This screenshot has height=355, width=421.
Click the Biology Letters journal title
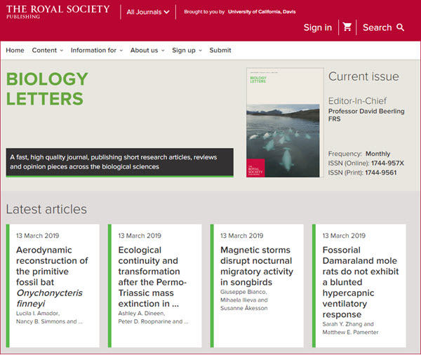click(x=47, y=88)
